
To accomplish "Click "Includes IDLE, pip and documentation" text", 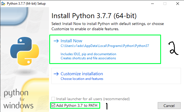I will coord(88,54).
